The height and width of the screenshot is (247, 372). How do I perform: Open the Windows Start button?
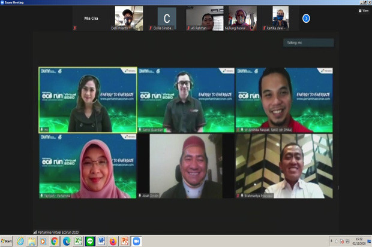pyautogui.click(x=7, y=241)
